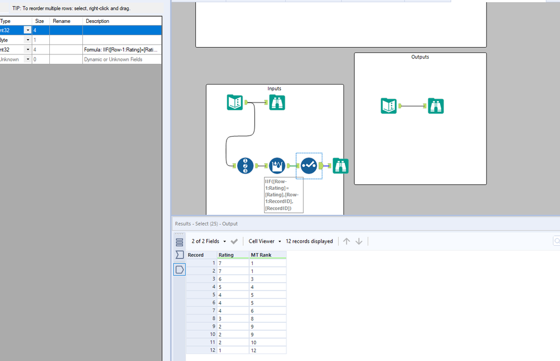
Task: Open Type dropdown for the Unknown row
Action: (27, 59)
